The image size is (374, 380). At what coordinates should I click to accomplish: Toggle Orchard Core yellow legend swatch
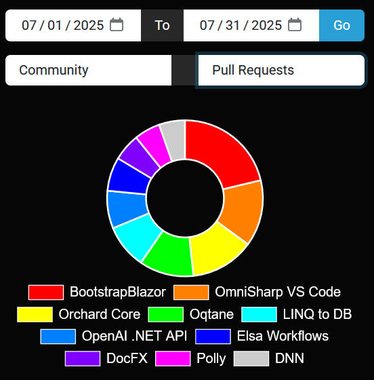[35, 315]
